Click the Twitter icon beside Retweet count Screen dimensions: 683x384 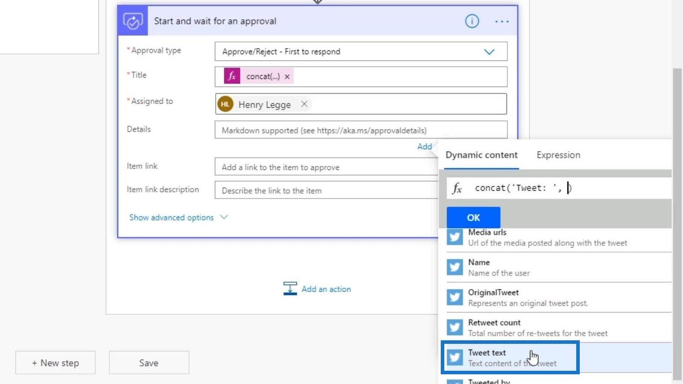pyautogui.click(x=455, y=328)
